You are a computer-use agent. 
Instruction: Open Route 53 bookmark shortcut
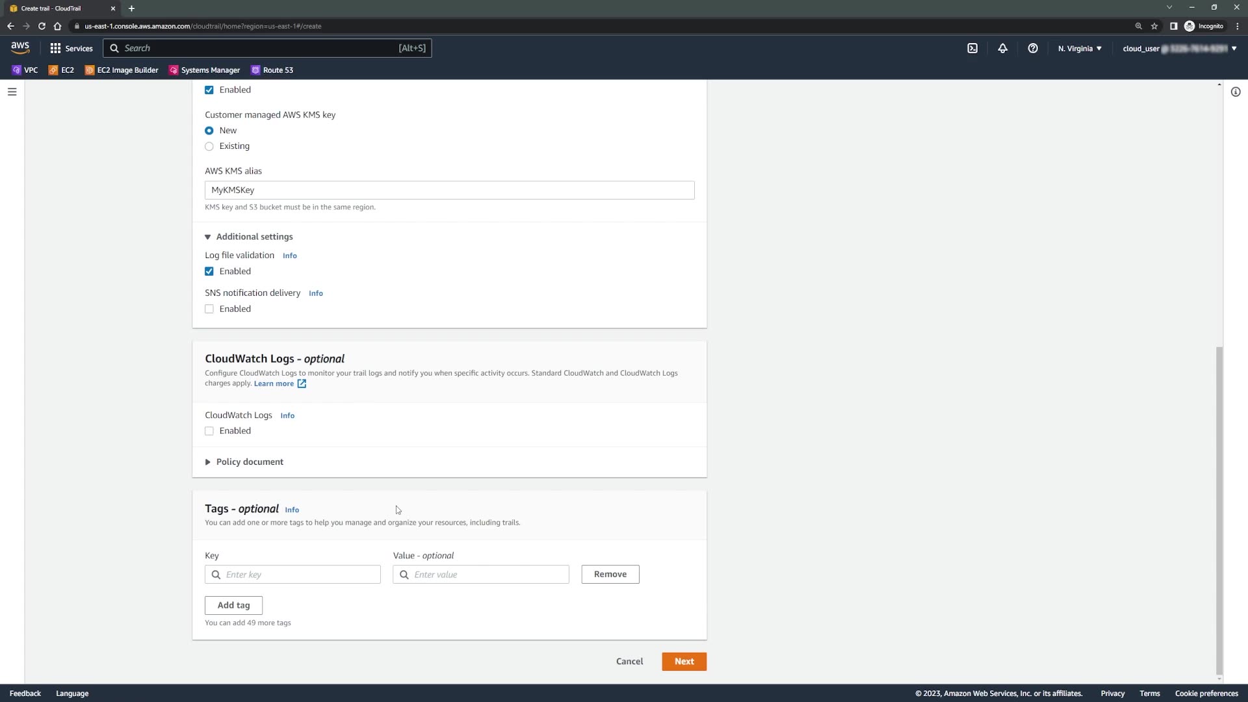(x=272, y=70)
